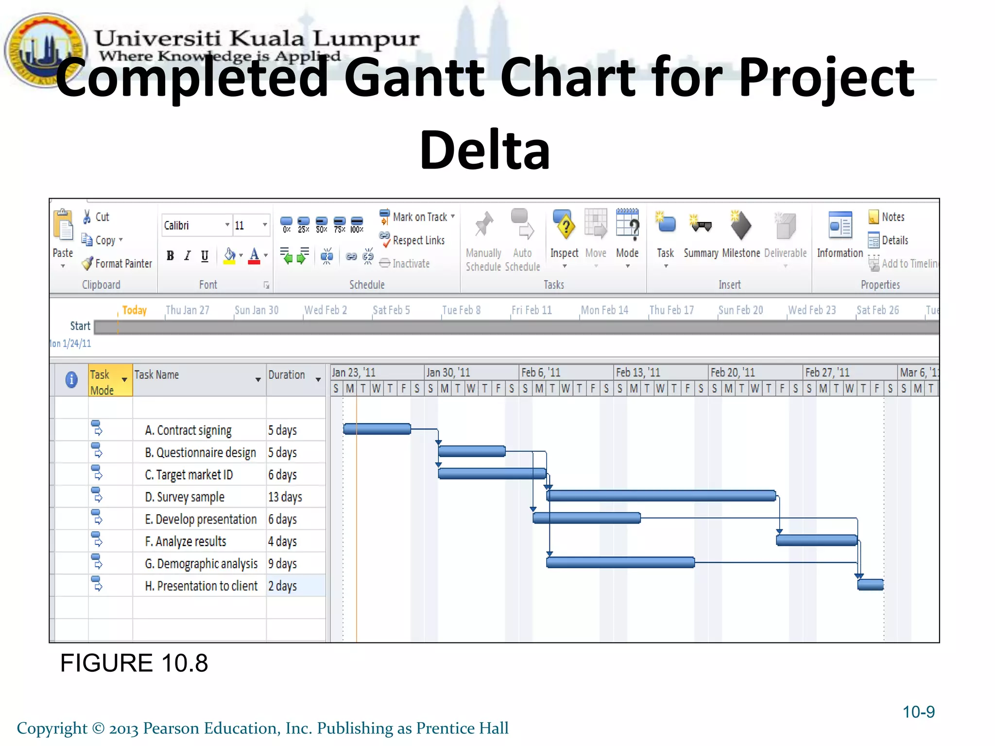Click the Unlink Tasks broken chain icon

[x=368, y=255]
